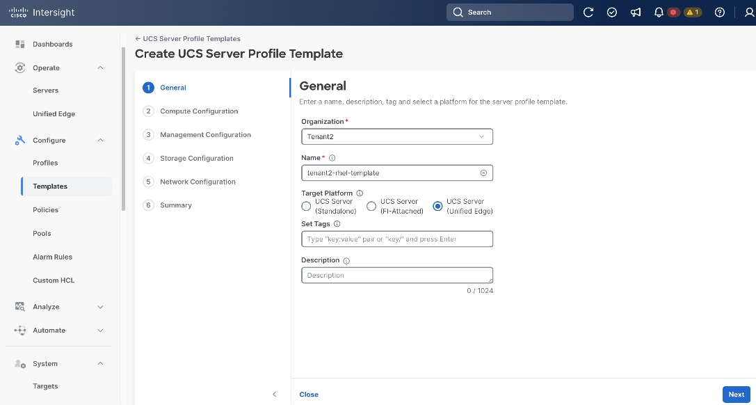Image resolution: width=756 pixels, height=405 pixels.
Task: Select UCS Server (FI-Attached) radio button
Action: 371,207
